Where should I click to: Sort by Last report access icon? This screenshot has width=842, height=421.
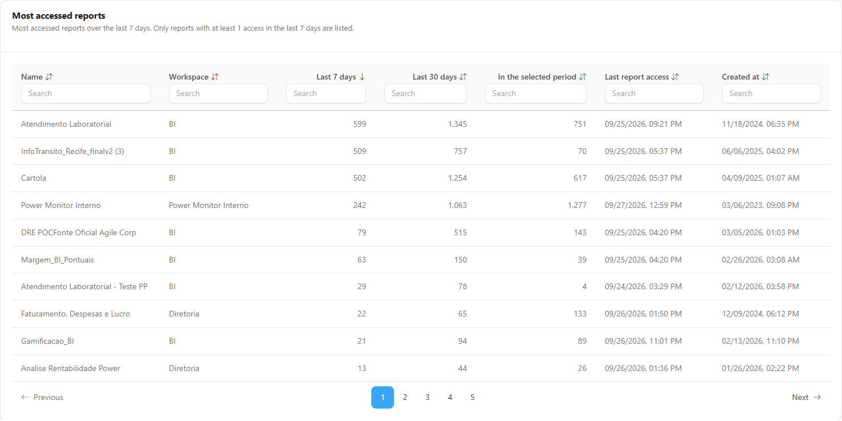(x=675, y=77)
